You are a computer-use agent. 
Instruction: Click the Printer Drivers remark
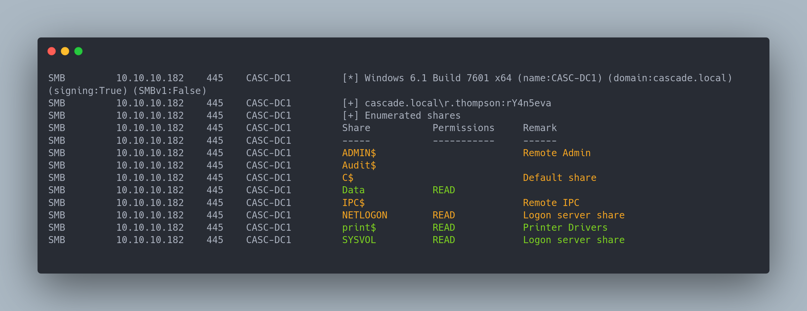coord(565,227)
